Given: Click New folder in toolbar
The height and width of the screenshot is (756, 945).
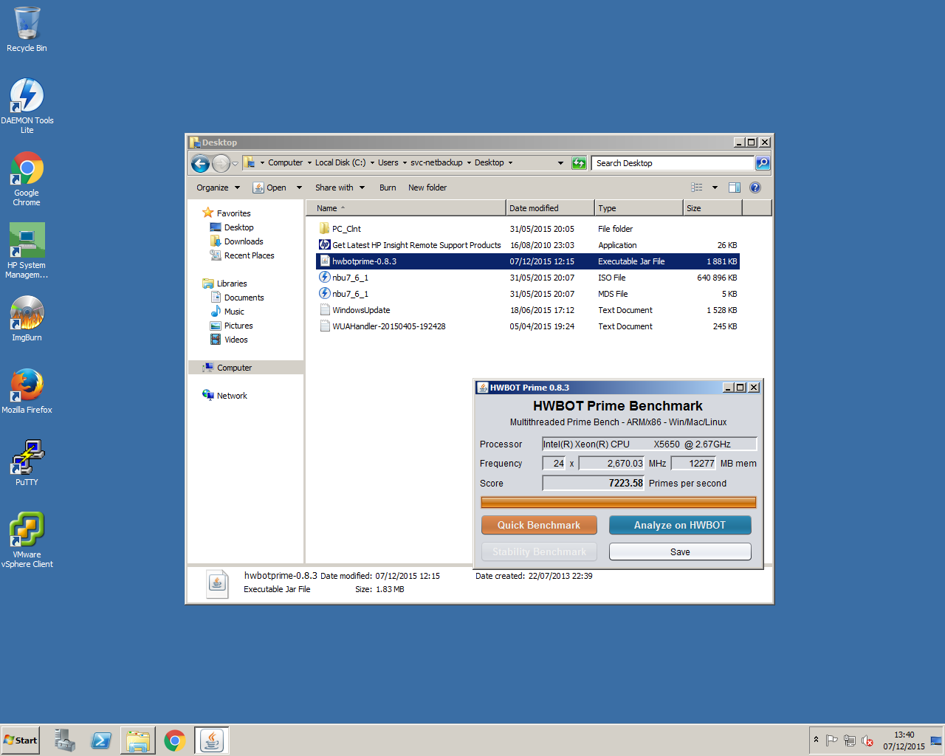Looking at the screenshot, I should (x=427, y=188).
